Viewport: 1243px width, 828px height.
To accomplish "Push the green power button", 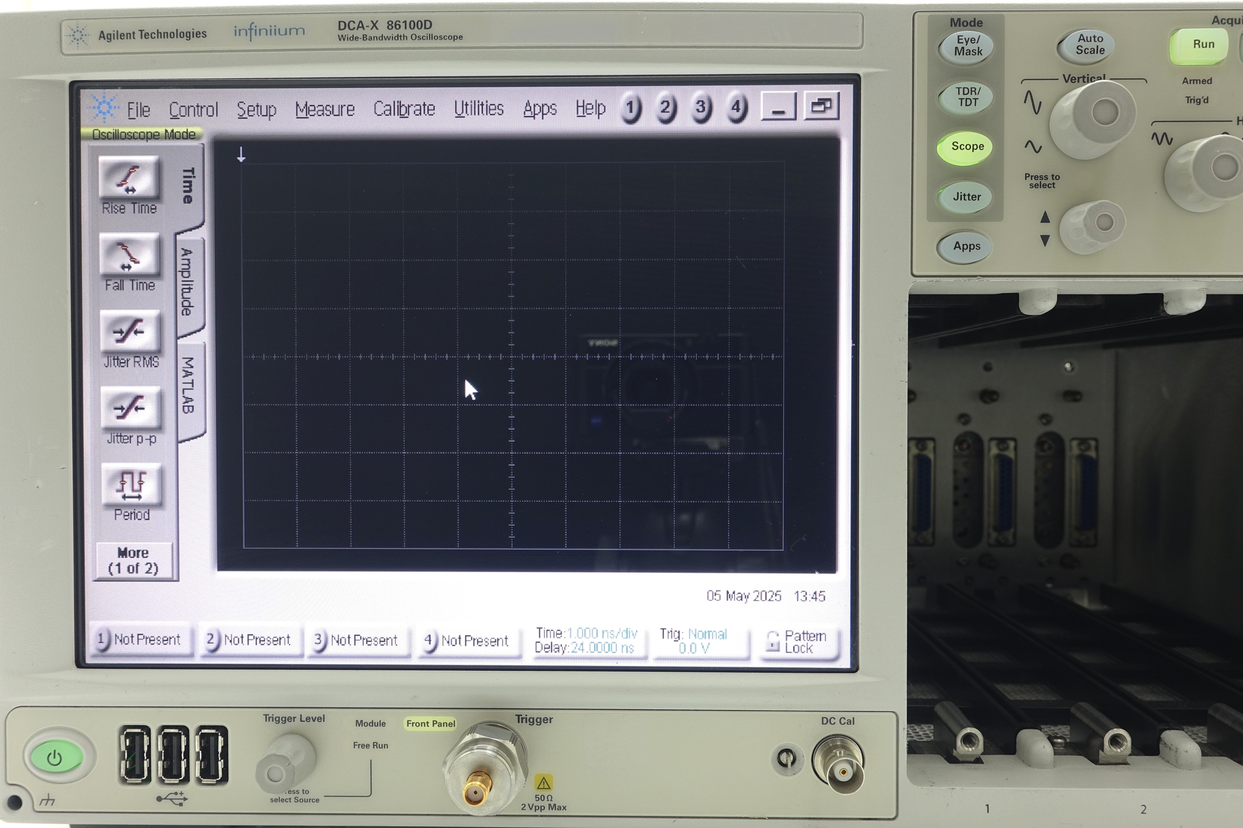I will (x=56, y=757).
